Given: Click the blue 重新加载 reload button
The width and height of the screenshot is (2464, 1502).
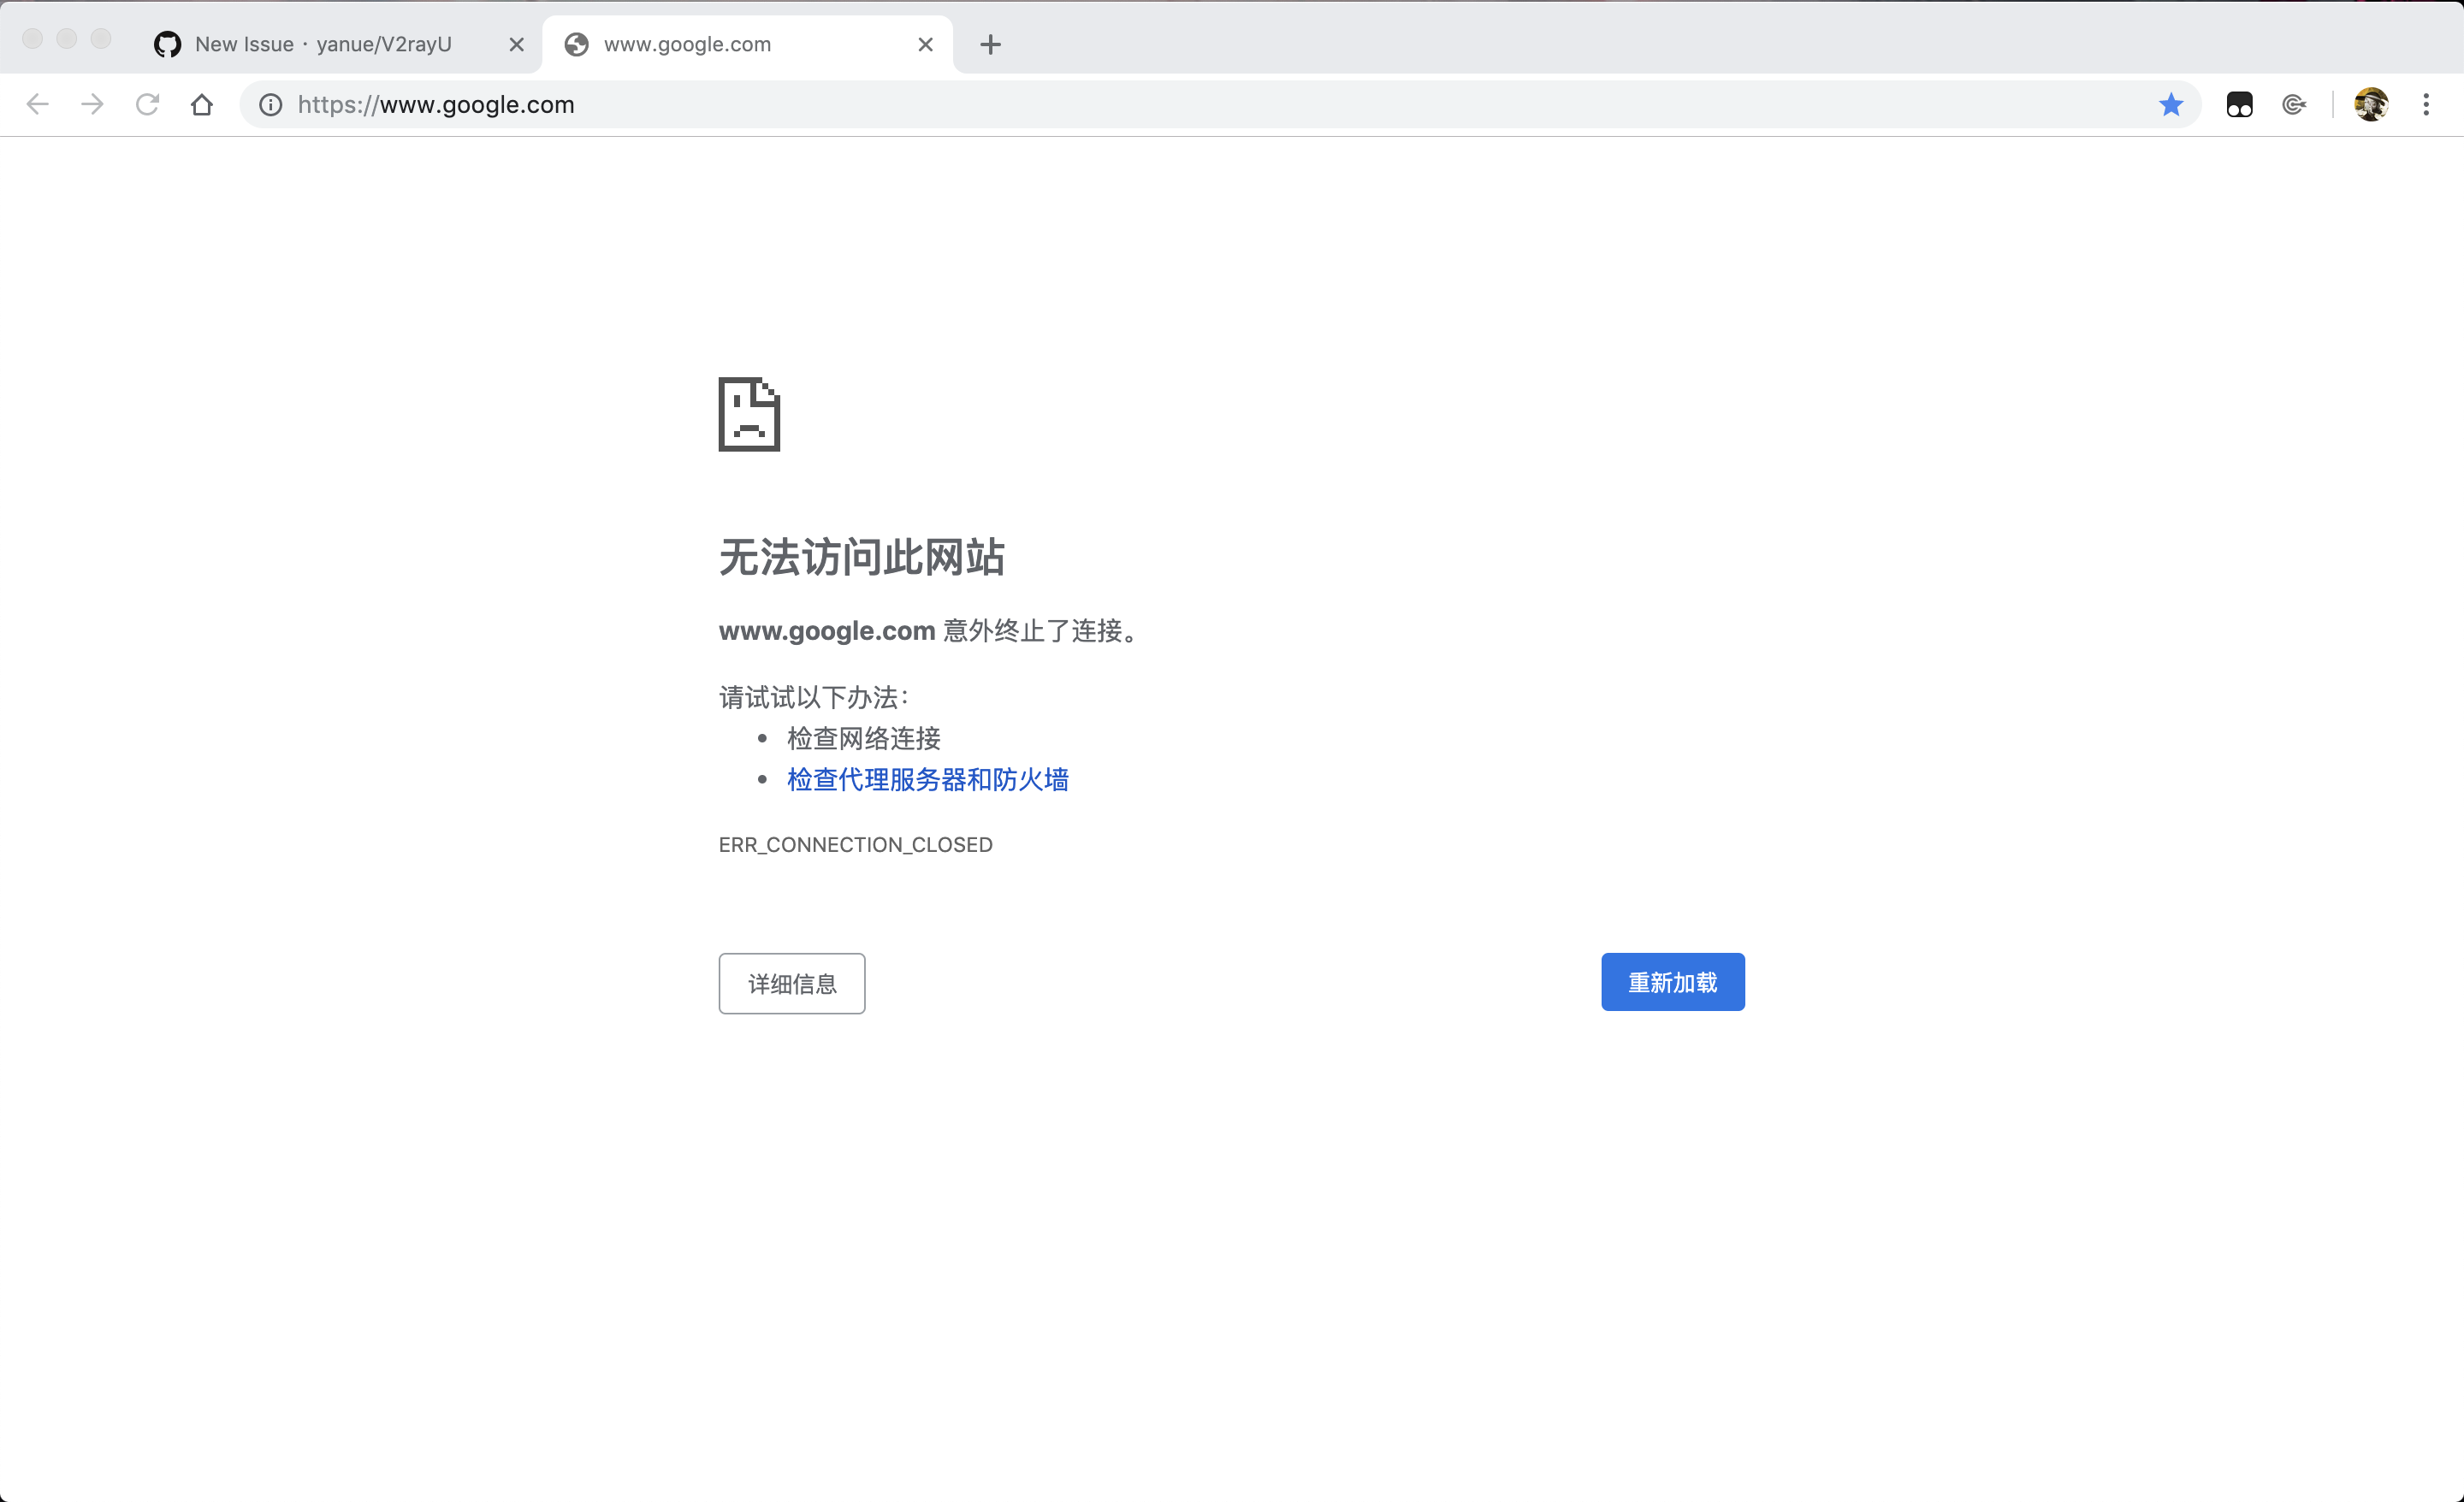Looking at the screenshot, I should (1673, 982).
